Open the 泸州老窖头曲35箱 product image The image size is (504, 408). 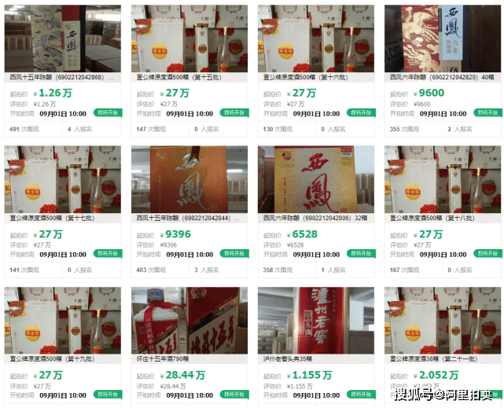click(x=316, y=320)
